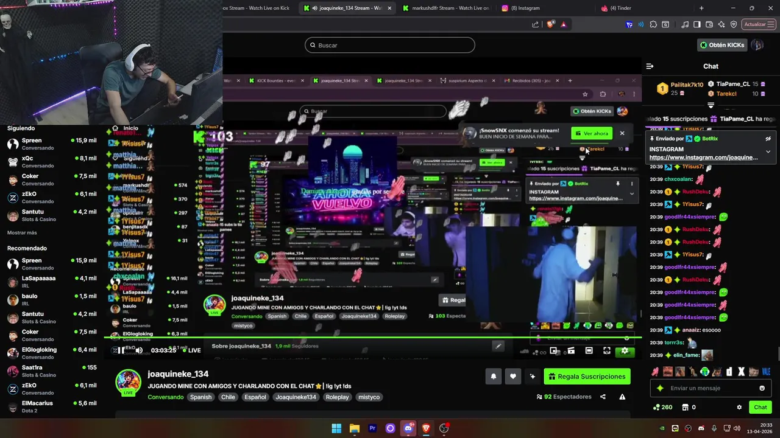Insert the VALE quick emote
The height and width of the screenshot is (438, 780).
pos(766,372)
